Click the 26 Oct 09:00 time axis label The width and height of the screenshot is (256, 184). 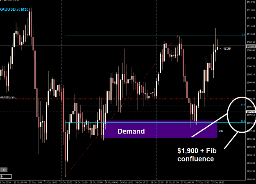pyautogui.click(x=111, y=182)
